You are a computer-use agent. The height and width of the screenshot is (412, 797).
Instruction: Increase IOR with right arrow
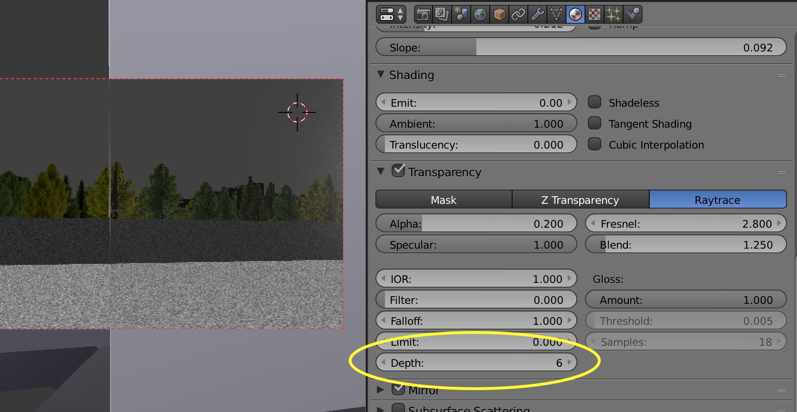pos(570,279)
